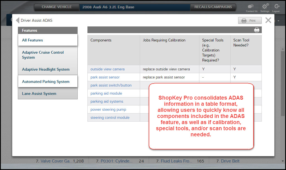Click the Logout icon
The image size is (286, 170).
tap(277, 7)
